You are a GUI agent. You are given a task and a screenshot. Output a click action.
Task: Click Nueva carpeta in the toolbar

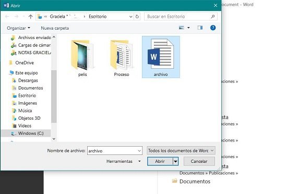[55, 28]
